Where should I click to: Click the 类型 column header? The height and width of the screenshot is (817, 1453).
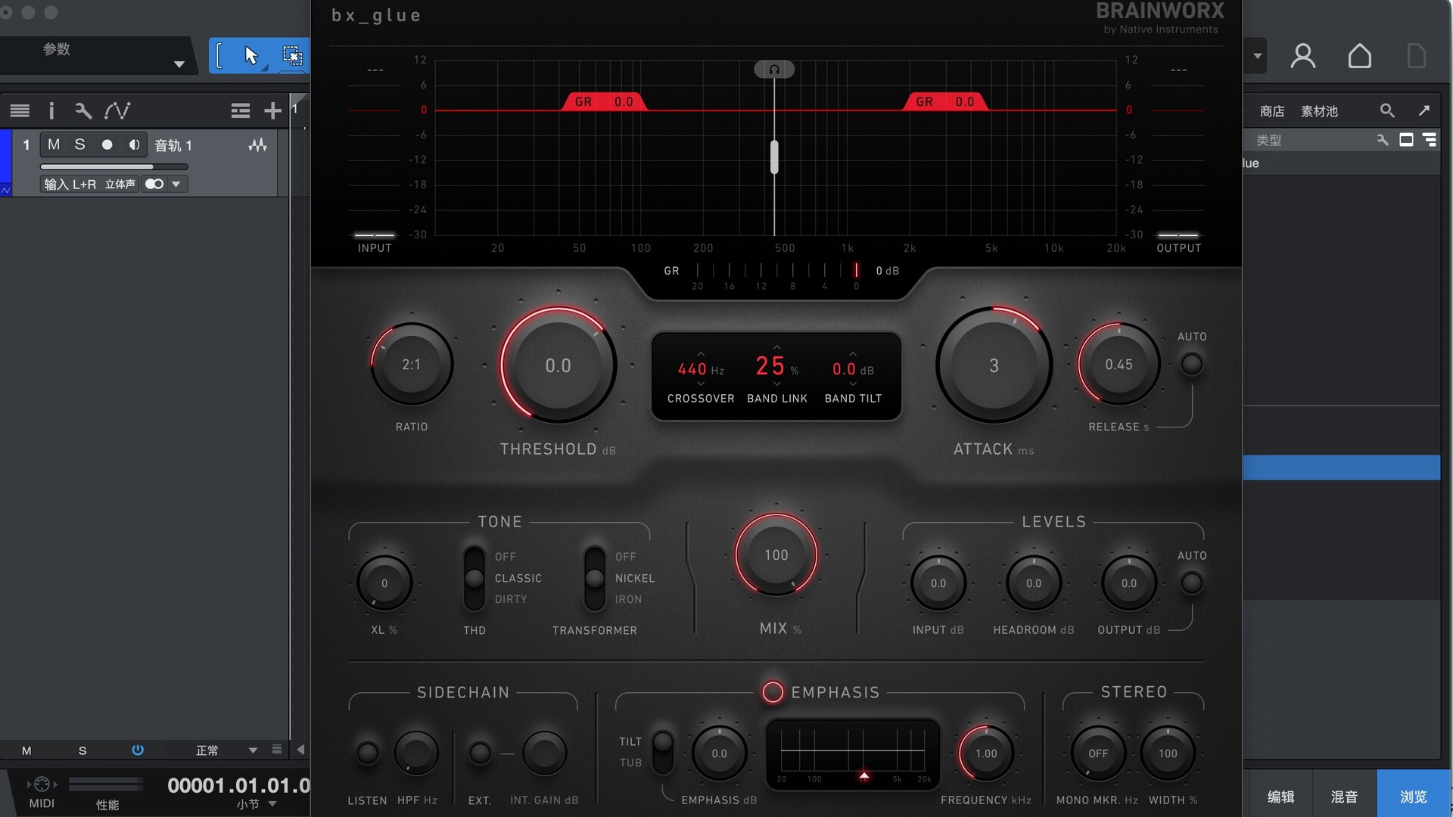[x=1269, y=140]
